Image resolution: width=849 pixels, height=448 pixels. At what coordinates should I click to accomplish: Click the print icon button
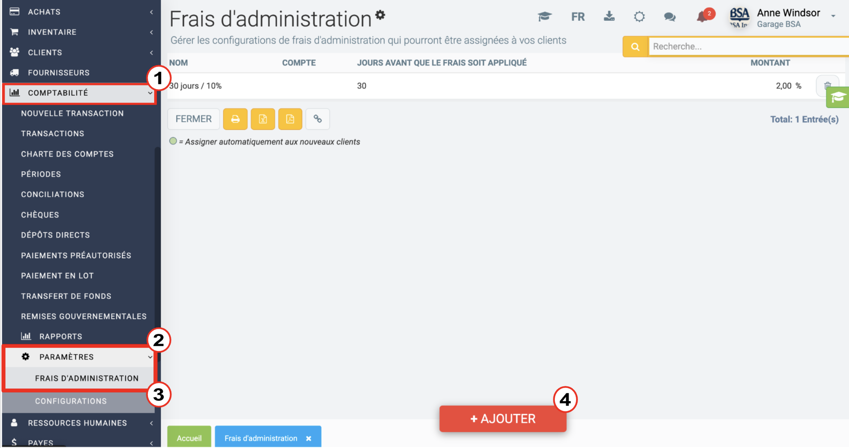235,119
